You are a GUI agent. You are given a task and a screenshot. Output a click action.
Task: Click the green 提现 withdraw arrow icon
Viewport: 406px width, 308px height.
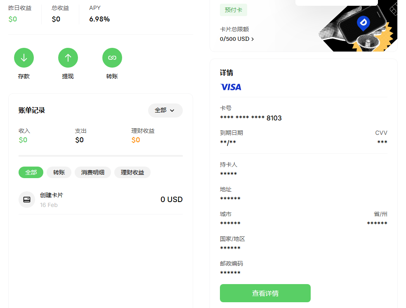point(68,58)
